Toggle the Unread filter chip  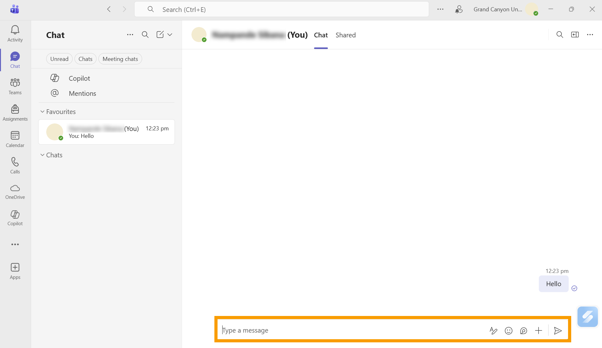[59, 59]
